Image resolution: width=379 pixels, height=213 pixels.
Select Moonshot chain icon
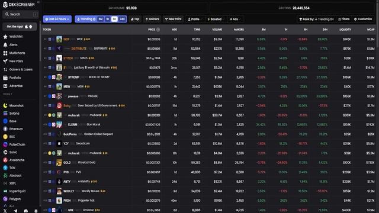tap(5, 105)
